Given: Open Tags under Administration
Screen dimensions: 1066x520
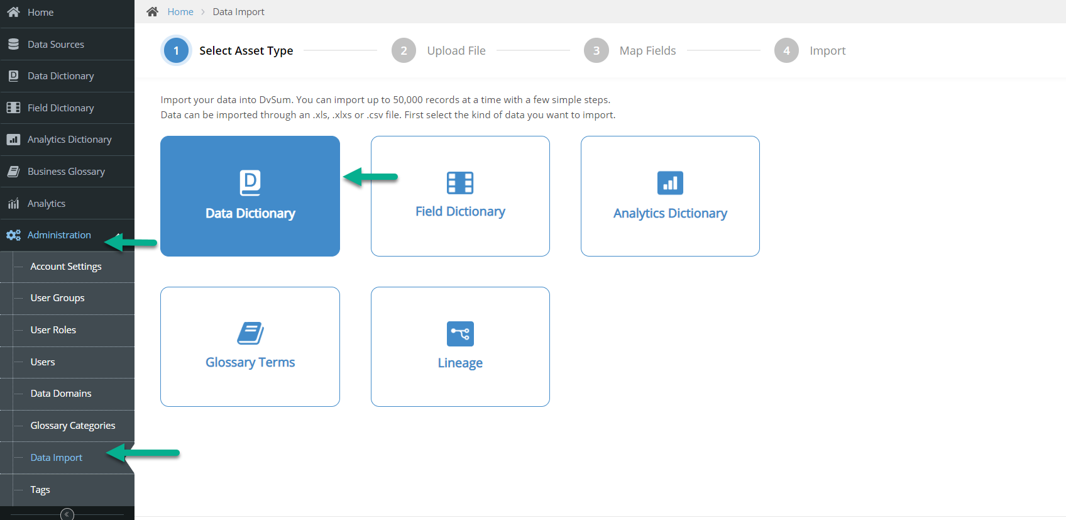Looking at the screenshot, I should 67,490.
